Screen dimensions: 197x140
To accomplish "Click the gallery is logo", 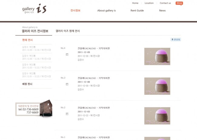I will click(34, 8).
